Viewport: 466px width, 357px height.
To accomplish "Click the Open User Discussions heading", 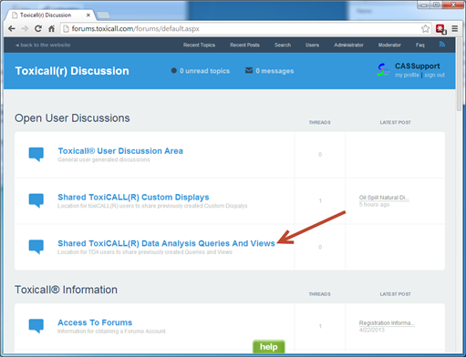I will point(72,118).
